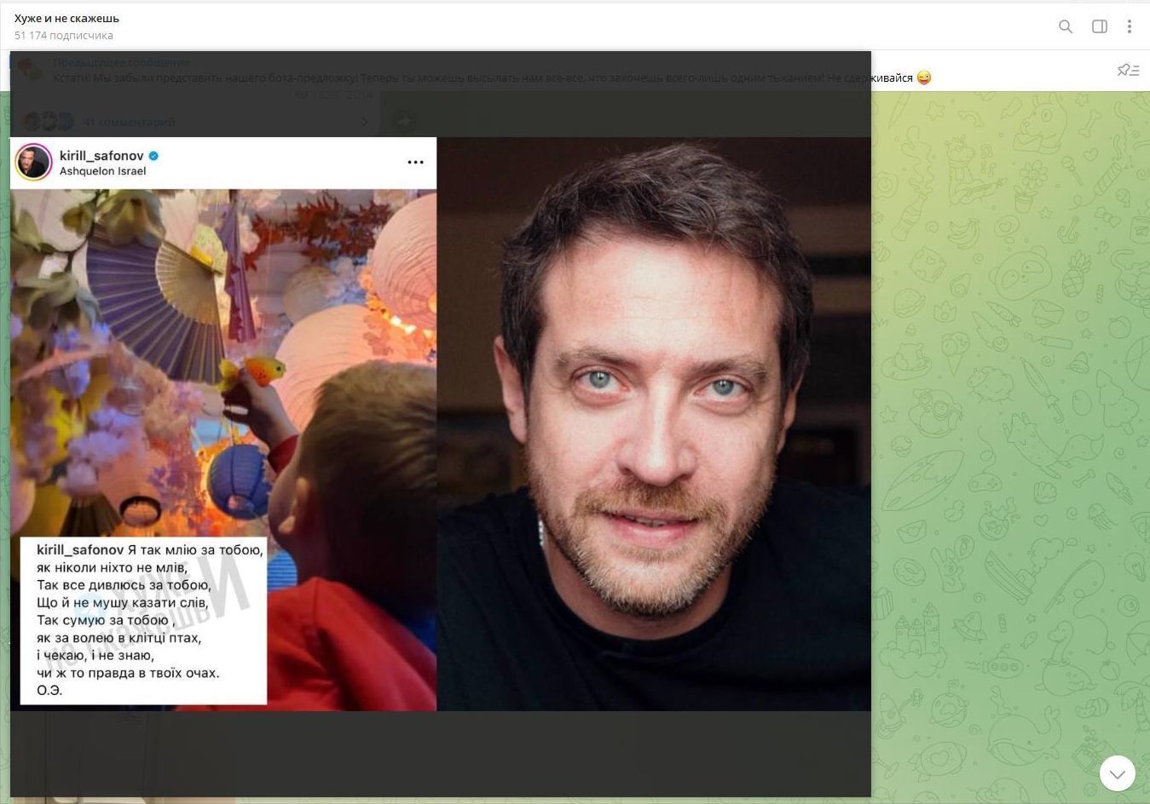Open search in the channel header
Screen dimensions: 1150x804
(1065, 26)
